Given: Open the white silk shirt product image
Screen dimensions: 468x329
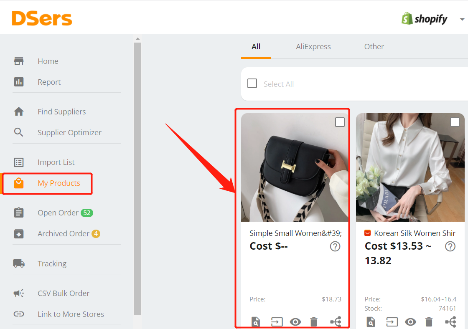Looking at the screenshot, I should (410, 167).
